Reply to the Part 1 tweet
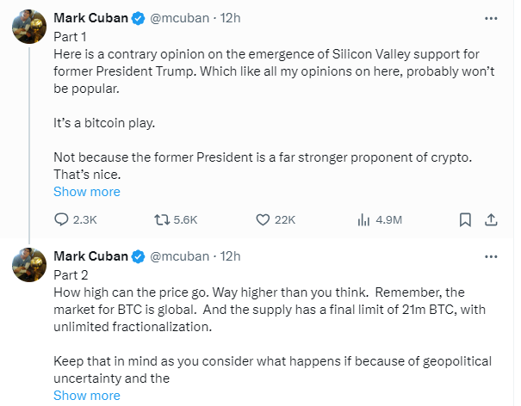521x406 pixels. coord(61,219)
